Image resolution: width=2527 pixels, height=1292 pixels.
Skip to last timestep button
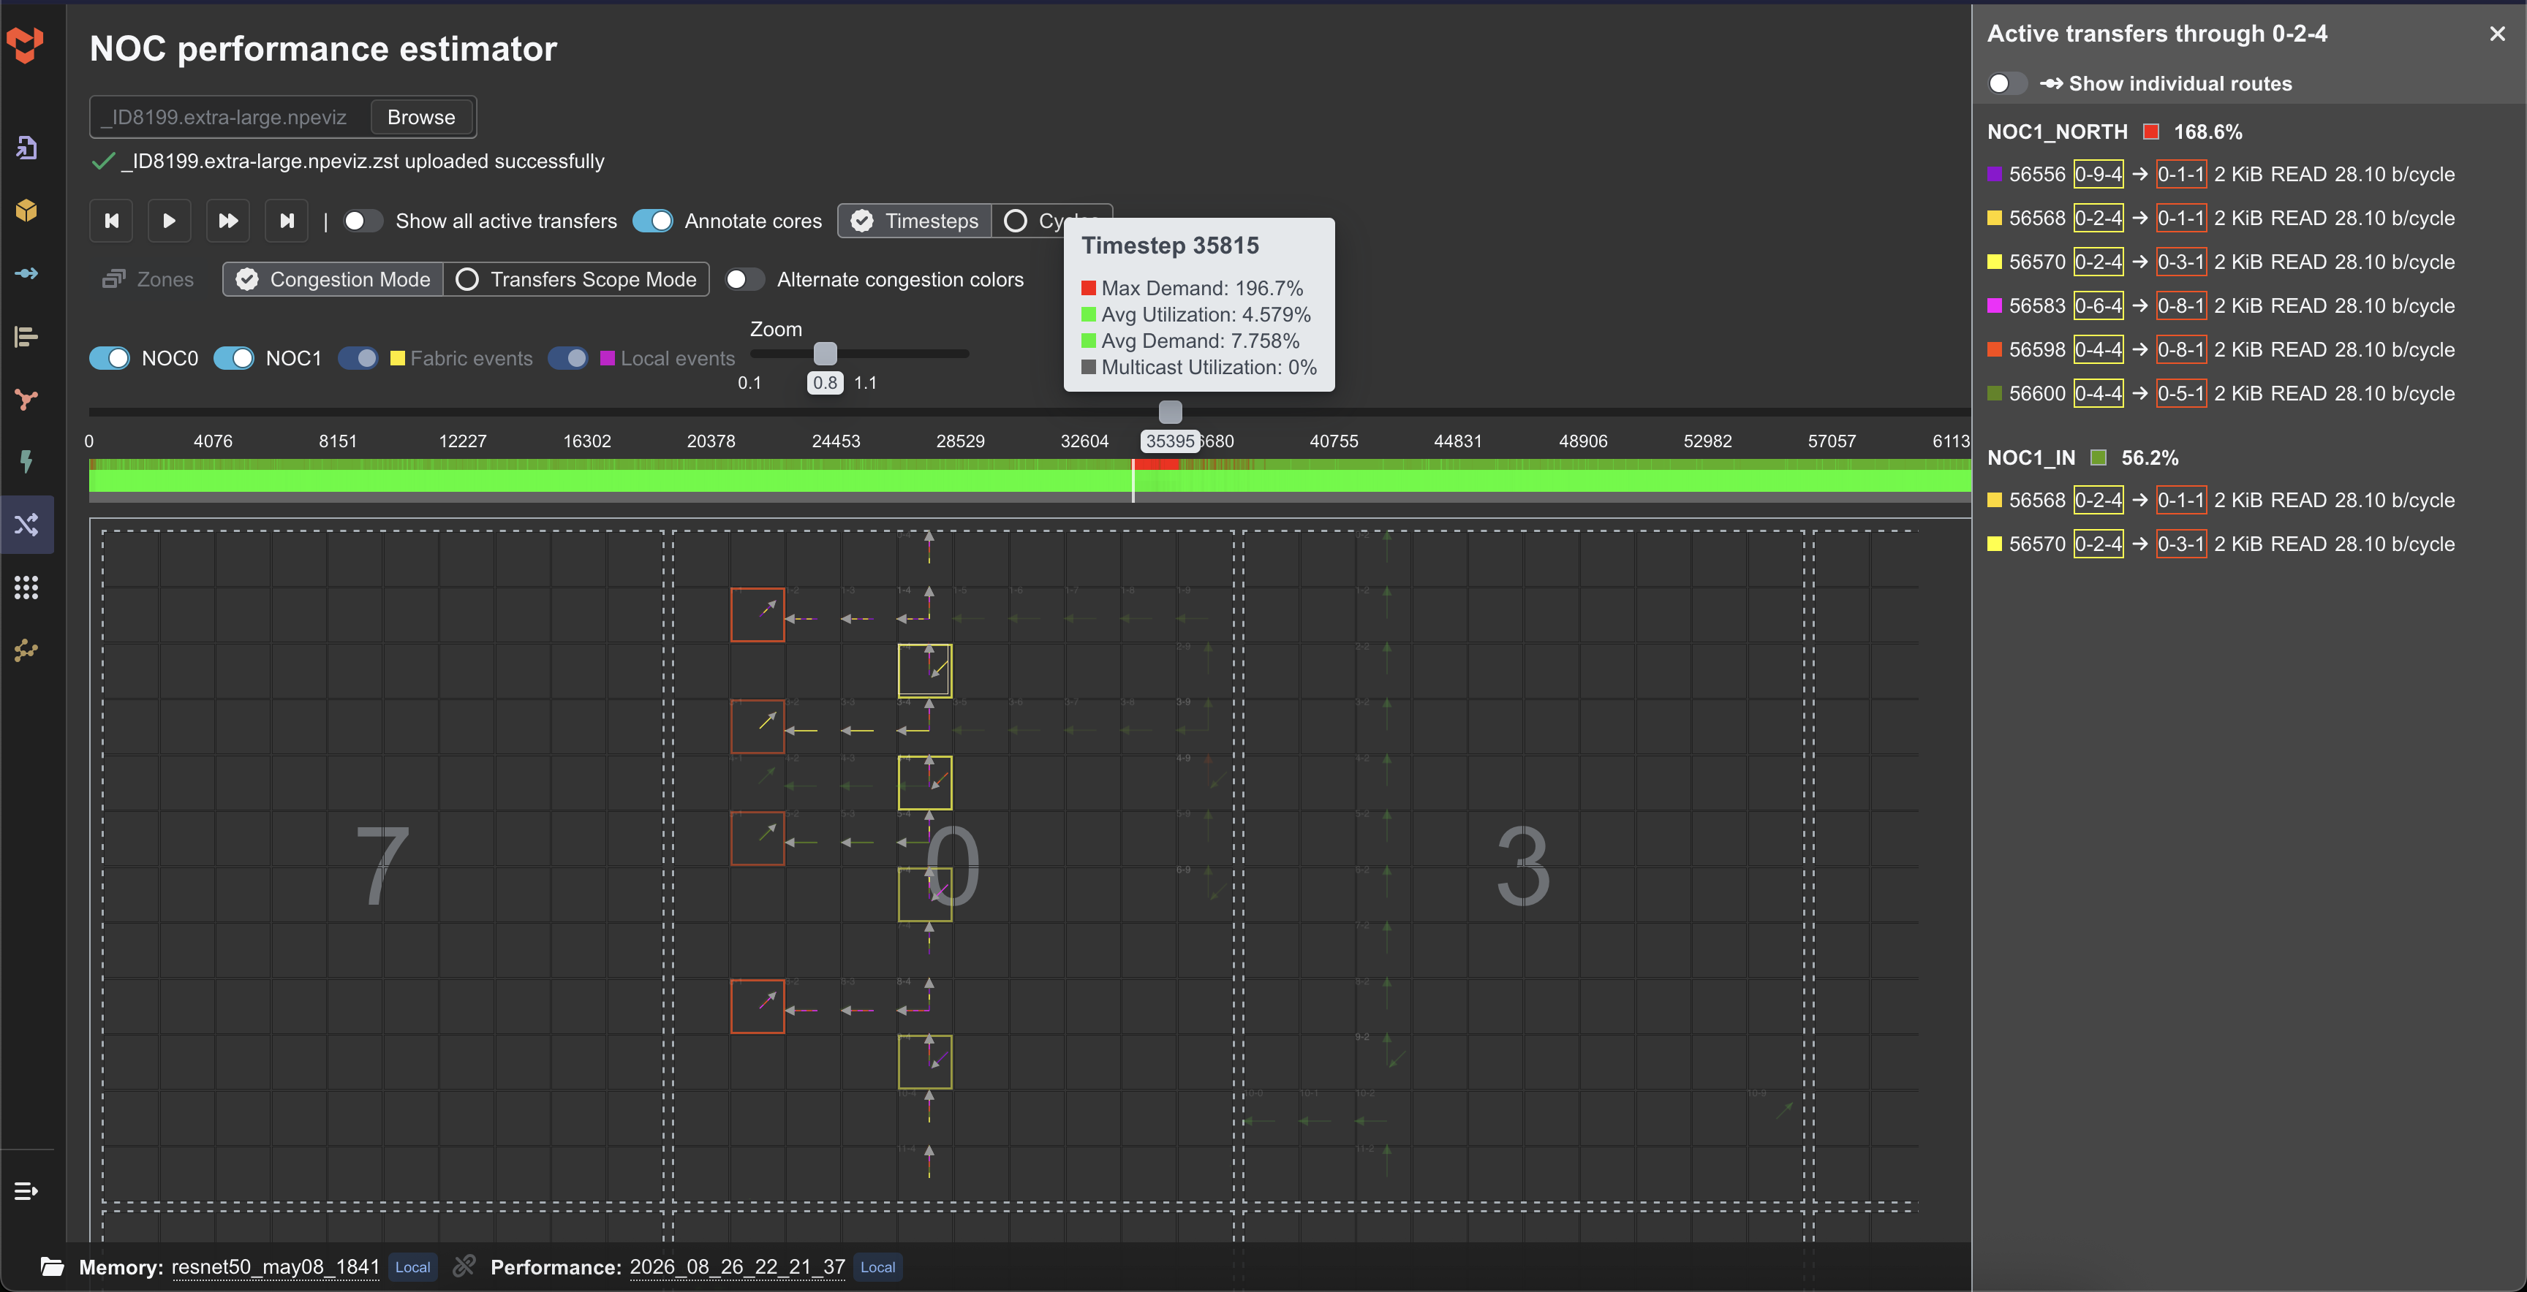click(287, 221)
